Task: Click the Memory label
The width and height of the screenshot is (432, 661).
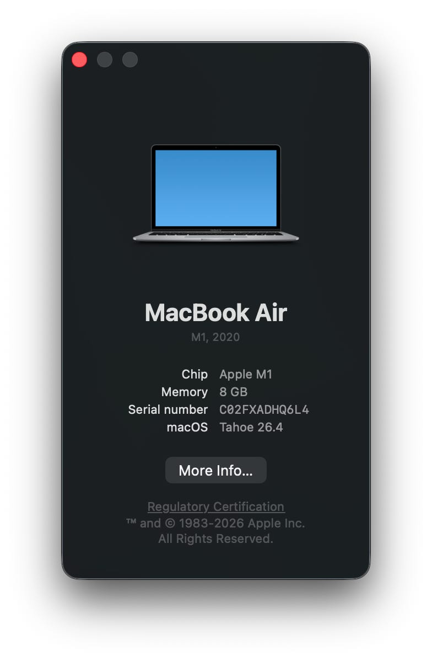Action: [x=185, y=392]
